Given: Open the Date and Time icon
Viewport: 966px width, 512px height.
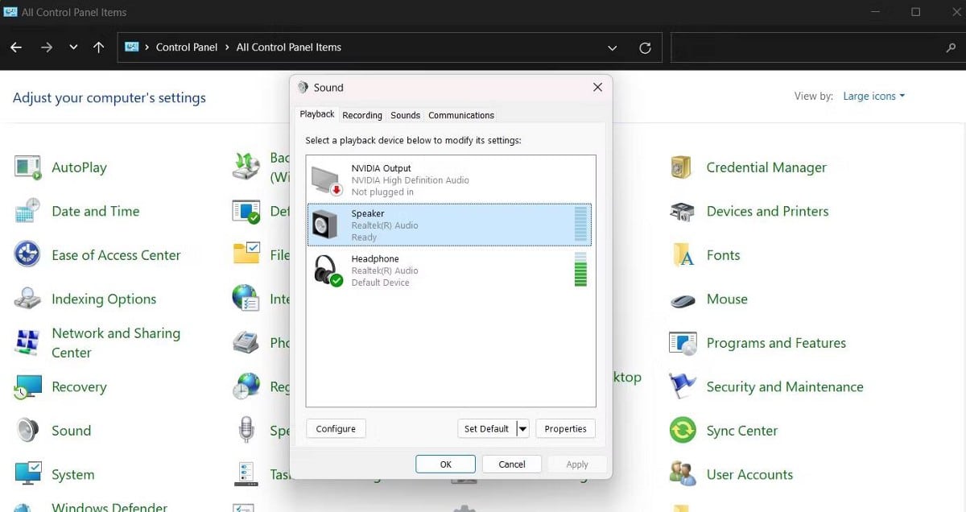Looking at the screenshot, I should pos(27,212).
